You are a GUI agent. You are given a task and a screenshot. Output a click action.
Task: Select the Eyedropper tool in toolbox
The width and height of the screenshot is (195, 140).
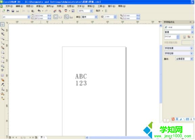(2, 84)
